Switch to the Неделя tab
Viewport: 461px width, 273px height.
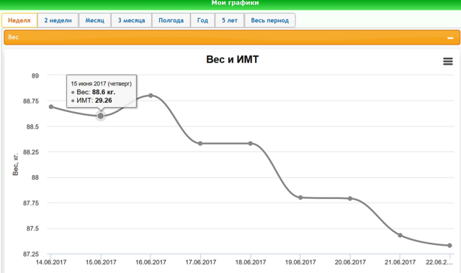(19, 20)
